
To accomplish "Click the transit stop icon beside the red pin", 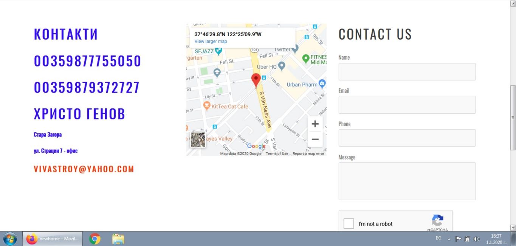I will pyautogui.click(x=264, y=77).
